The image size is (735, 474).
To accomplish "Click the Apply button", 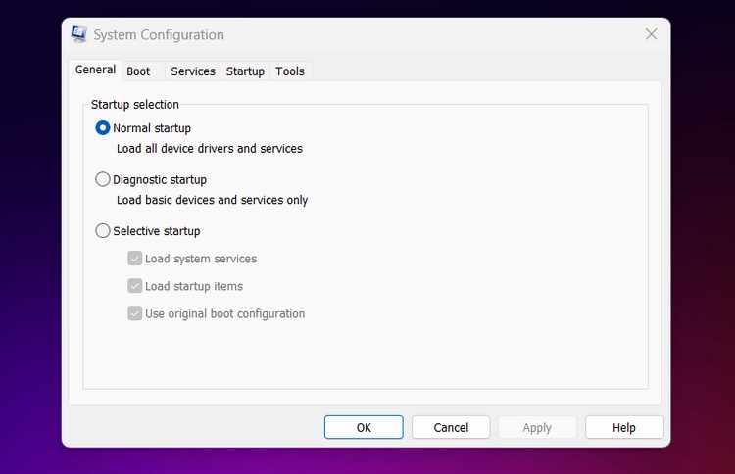I will click(x=537, y=427).
